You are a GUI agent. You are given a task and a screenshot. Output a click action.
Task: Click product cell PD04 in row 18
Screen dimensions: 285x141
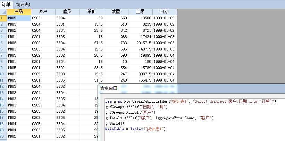pyautogui.click(x=19, y=124)
